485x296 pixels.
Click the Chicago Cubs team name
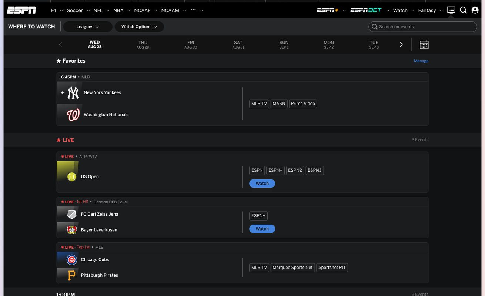(95, 260)
